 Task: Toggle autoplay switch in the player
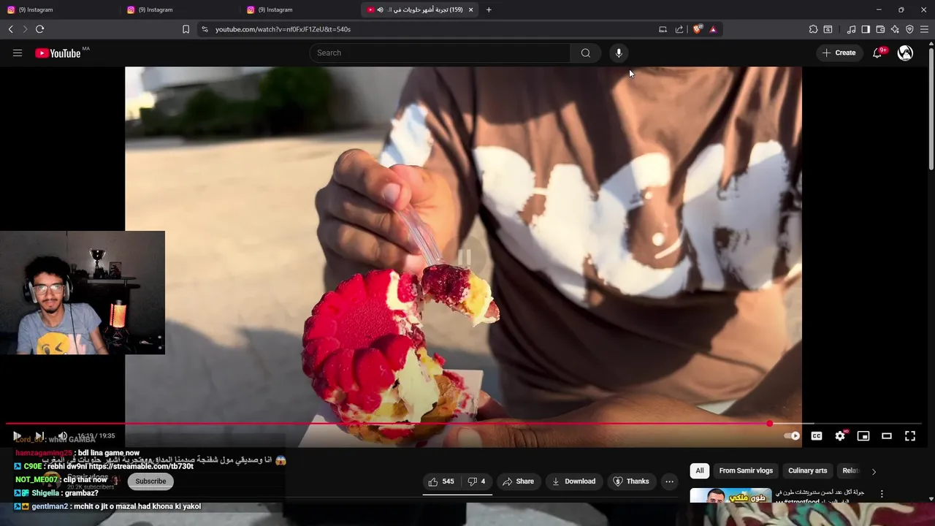point(792,436)
